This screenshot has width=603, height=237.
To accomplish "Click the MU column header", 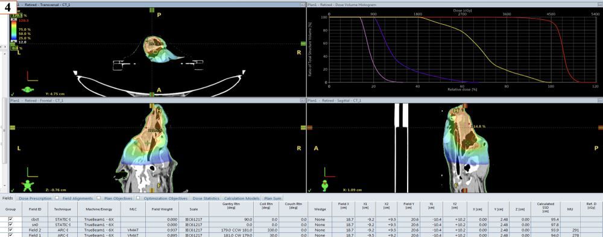I will tap(570, 209).
